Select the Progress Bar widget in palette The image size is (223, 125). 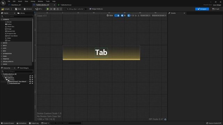pyautogui.click(x=10, y=33)
